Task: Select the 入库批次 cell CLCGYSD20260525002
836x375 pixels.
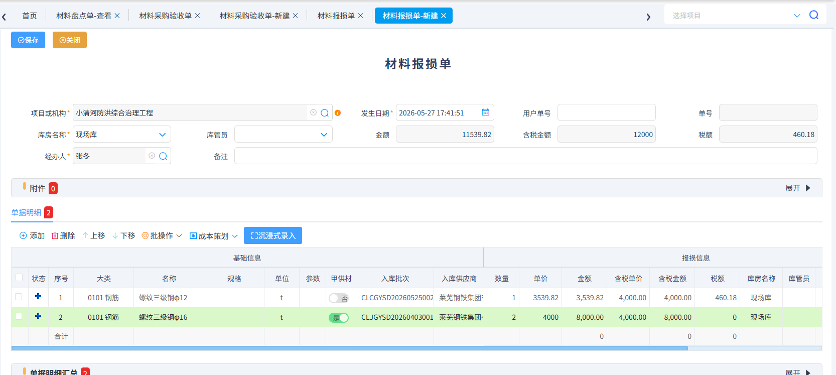Action: tap(395, 298)
